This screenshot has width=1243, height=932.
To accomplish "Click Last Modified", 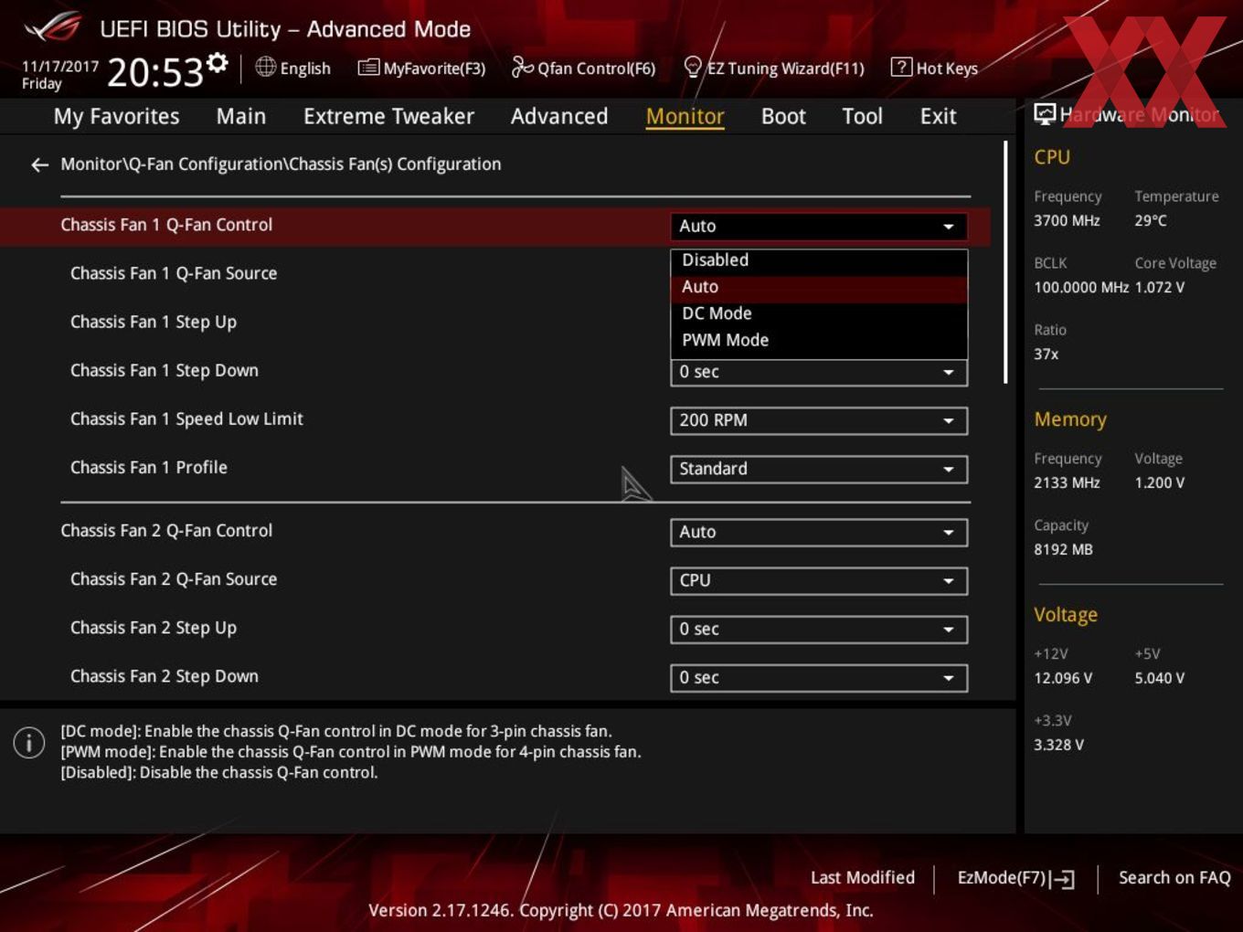I will point(862,877).
